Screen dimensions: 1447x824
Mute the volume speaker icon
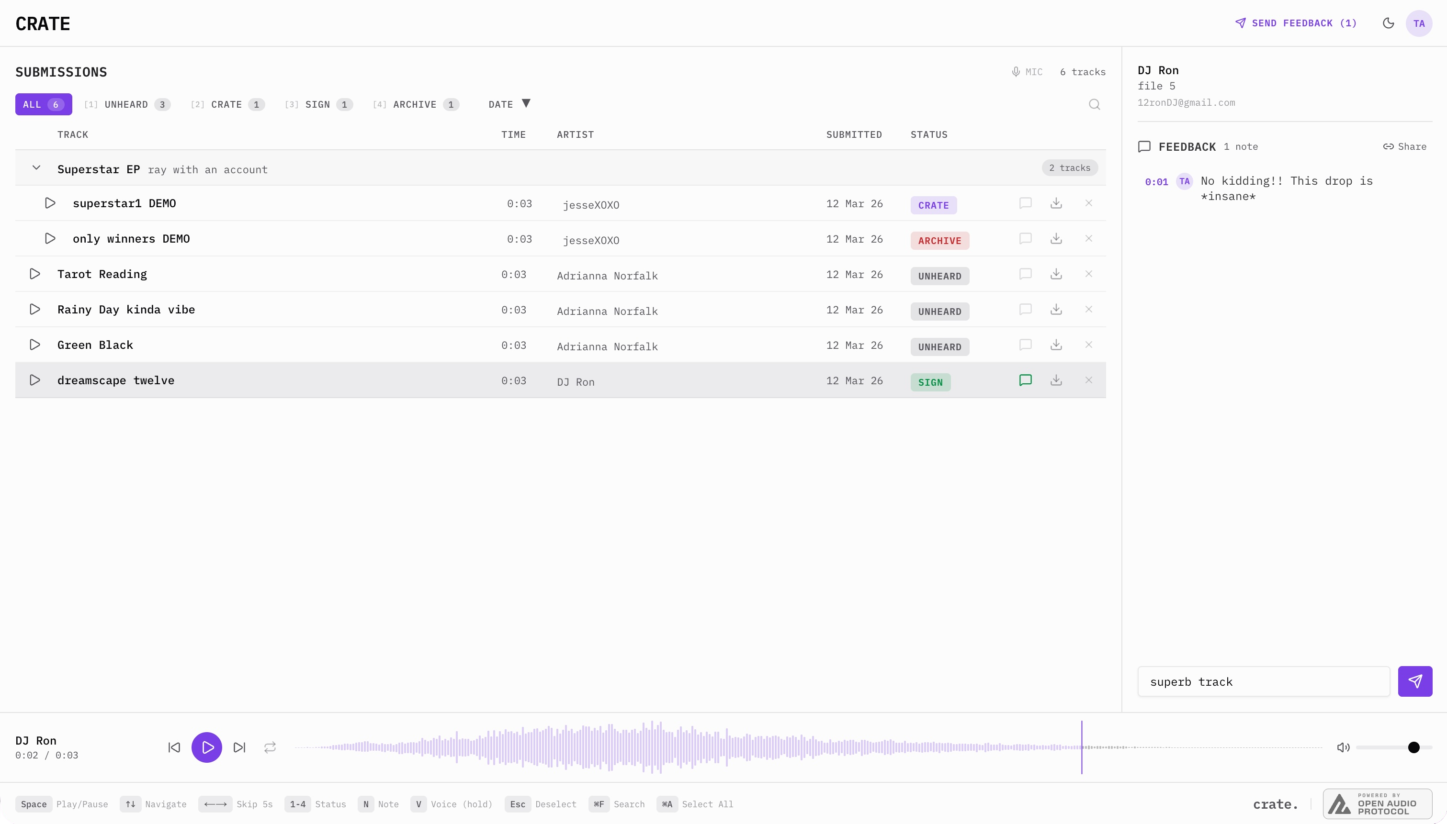(x=1343, y=747)
